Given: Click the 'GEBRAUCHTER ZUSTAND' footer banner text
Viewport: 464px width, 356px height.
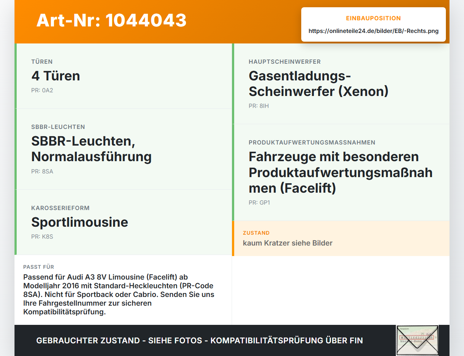Looking at the screenshot, I should click(x=199, y=340).
